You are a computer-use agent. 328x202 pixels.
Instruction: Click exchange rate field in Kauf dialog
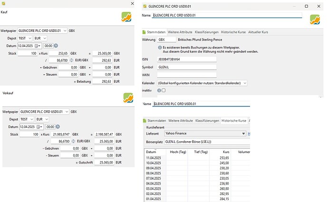[x=59, y=60]
